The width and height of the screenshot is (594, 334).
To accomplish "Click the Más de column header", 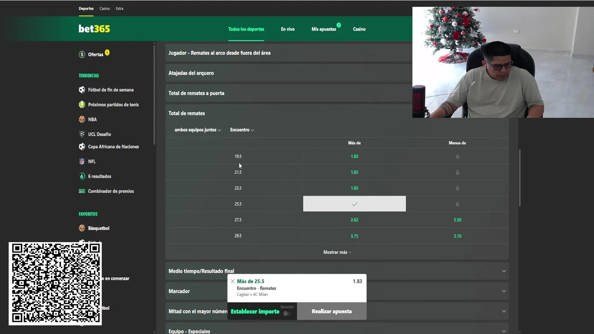I will pos(355,143).
